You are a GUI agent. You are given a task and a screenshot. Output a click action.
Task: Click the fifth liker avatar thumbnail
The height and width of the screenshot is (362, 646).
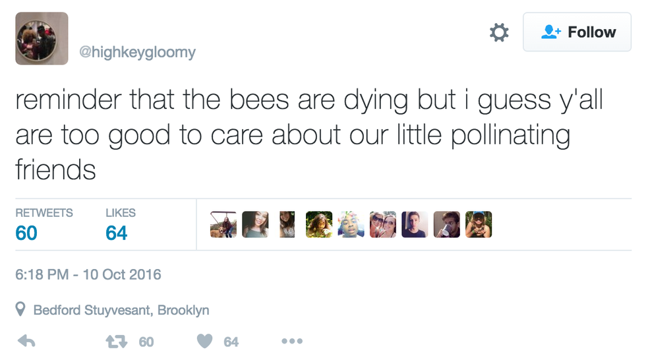click(351, 224)
